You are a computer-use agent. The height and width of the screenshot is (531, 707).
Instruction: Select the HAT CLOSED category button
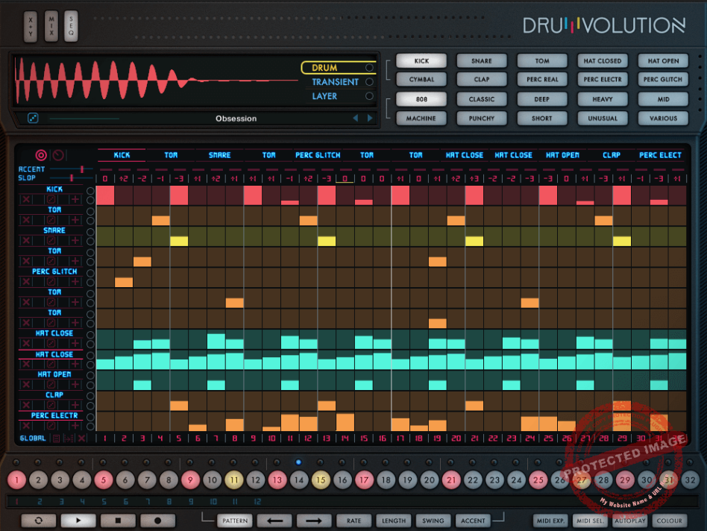pos(603,61)
